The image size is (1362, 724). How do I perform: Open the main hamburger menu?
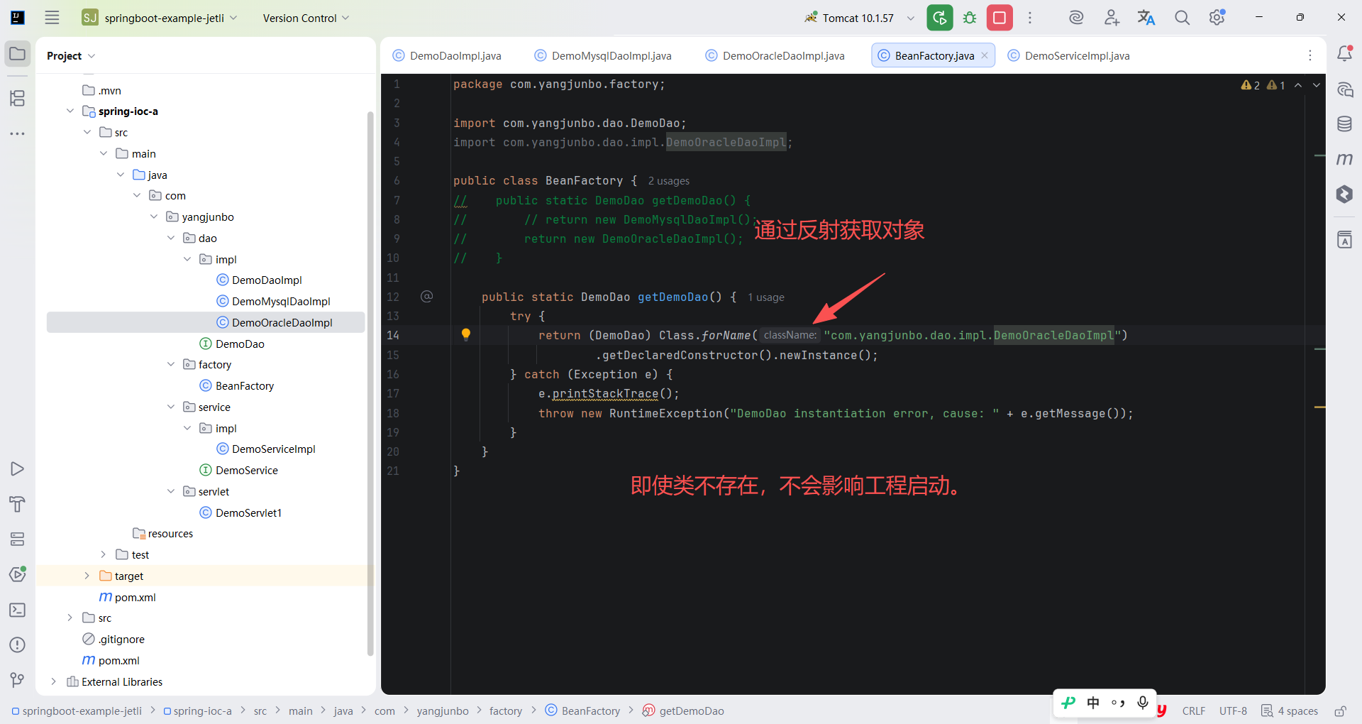(52, 18)
